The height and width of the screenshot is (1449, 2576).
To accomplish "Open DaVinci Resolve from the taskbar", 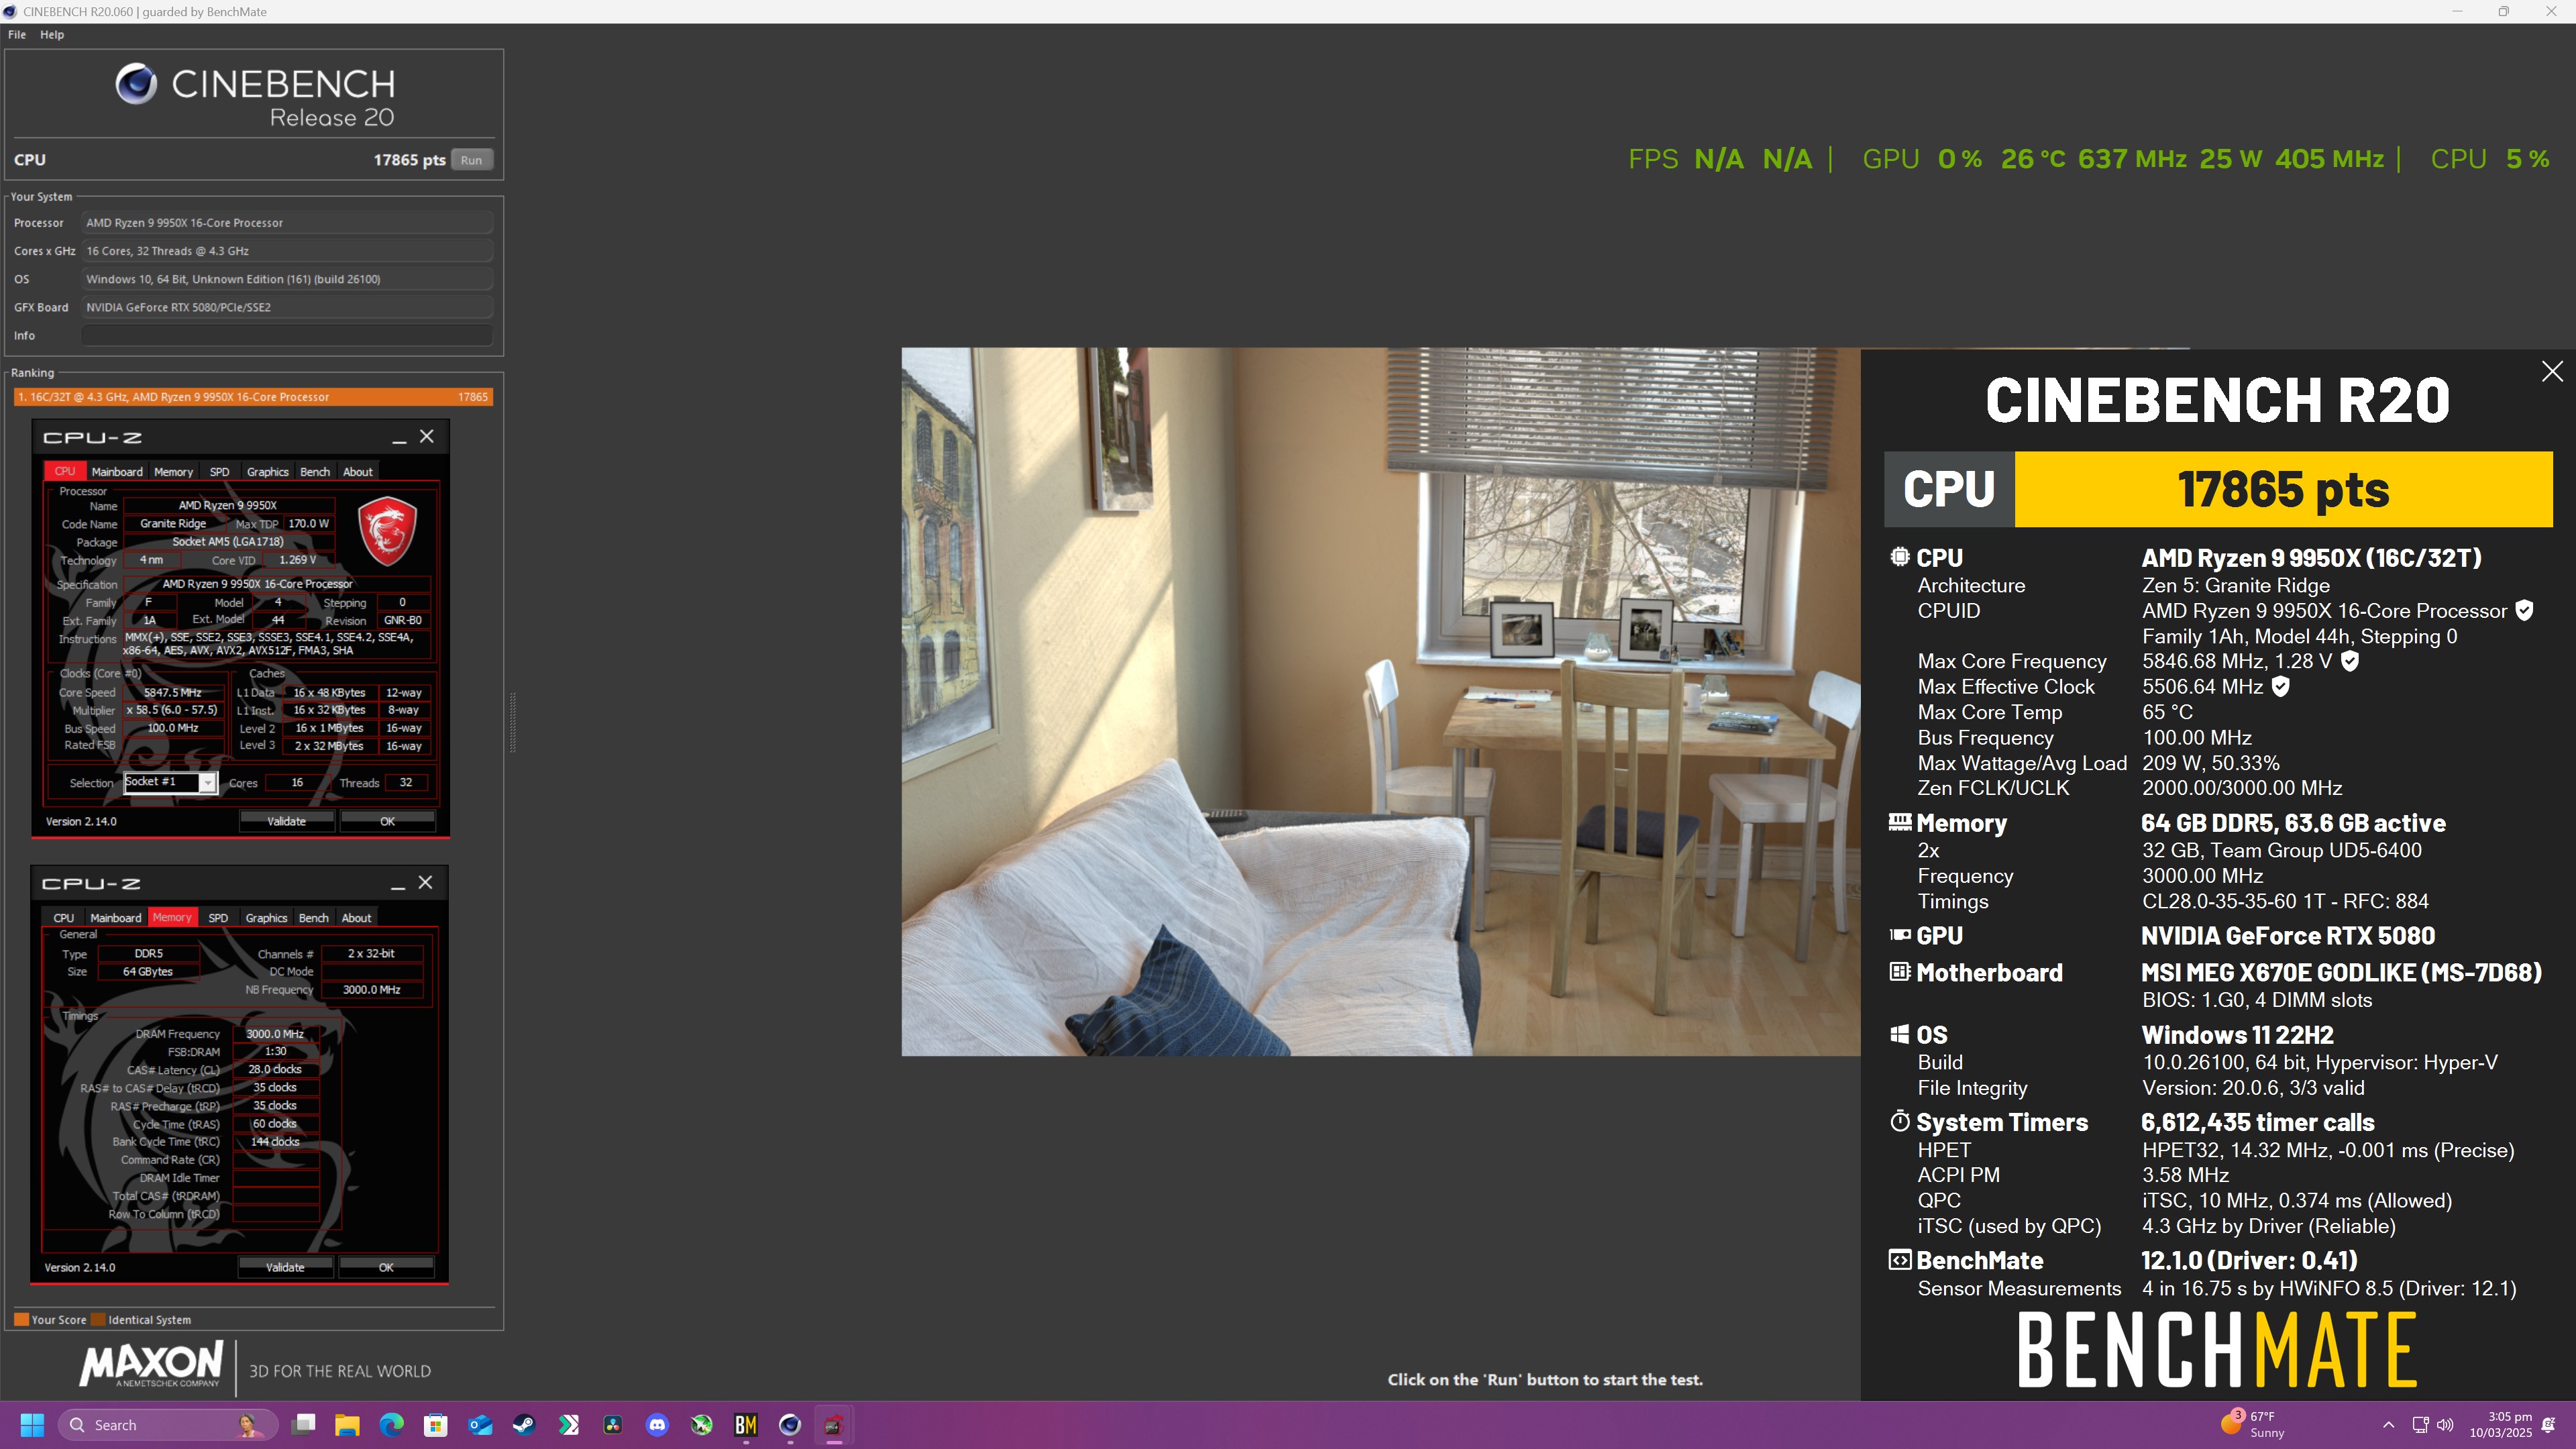I will pos(613,1425).
